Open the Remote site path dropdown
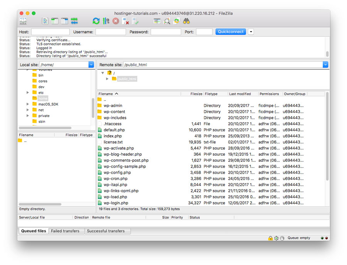This screenshot has width=347, height=265. click(325, 65)
